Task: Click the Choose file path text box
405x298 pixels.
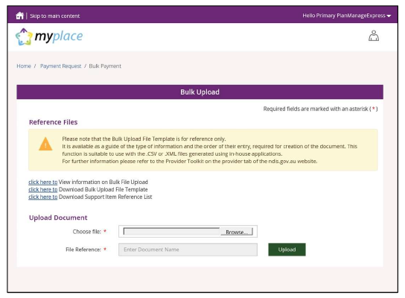Action: pos(171,232)
